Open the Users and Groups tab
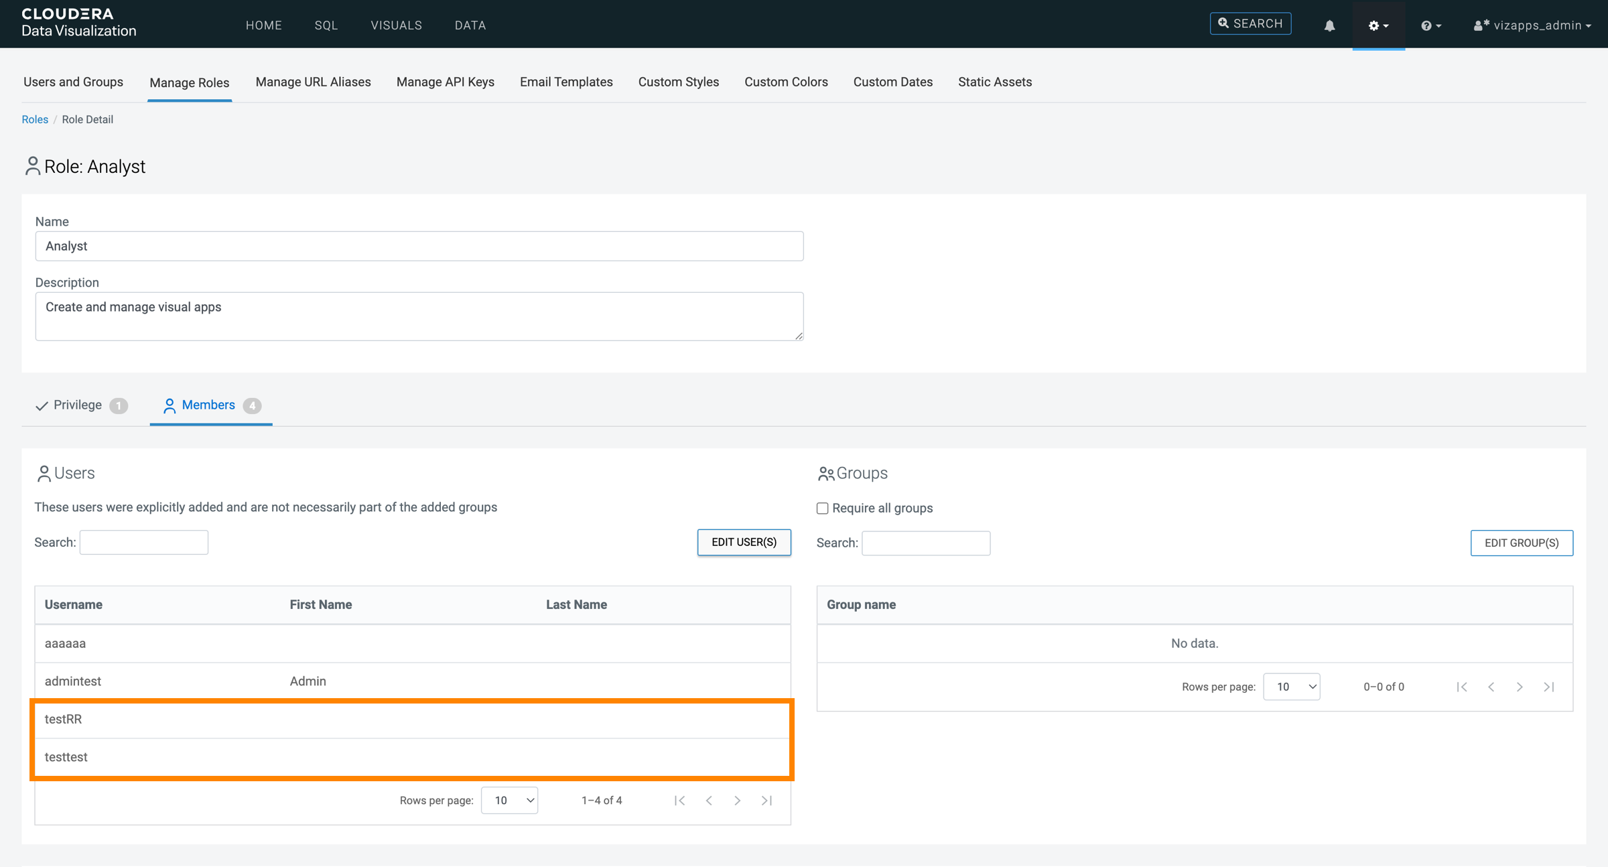Image resolution: width=1608 pixels, height=867 pixels. [x=73, y=82]
